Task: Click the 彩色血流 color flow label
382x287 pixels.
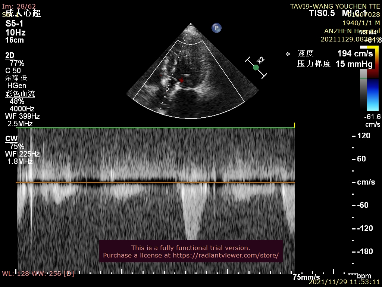Action: point(20,94)
